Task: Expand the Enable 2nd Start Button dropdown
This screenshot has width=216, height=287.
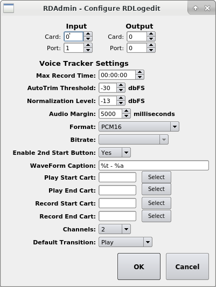Action: point(115,153)
